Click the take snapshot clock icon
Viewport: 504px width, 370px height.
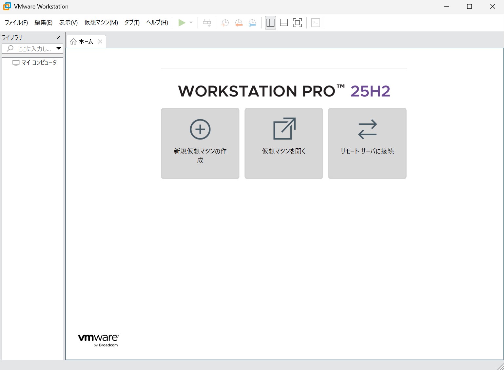(x=225, y=23)
